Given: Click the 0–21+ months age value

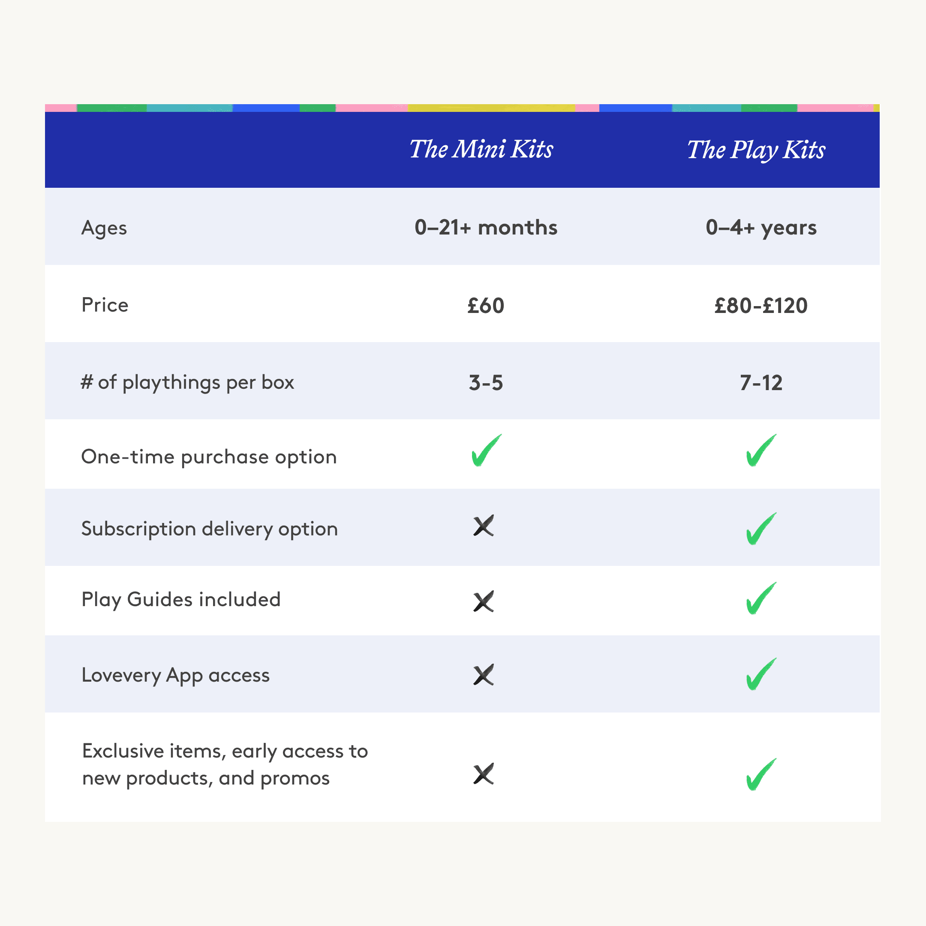Looking at the screenshot, I should [486, 228].
